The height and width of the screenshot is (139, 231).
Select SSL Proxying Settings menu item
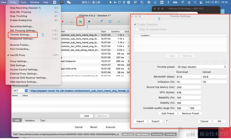pyautogui.click(x=33, y=31)
